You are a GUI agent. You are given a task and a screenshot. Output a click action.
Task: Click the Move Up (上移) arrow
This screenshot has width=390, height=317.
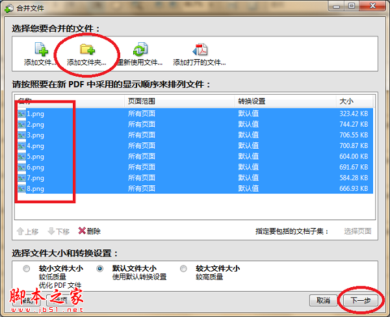click(x=20, y=231)
